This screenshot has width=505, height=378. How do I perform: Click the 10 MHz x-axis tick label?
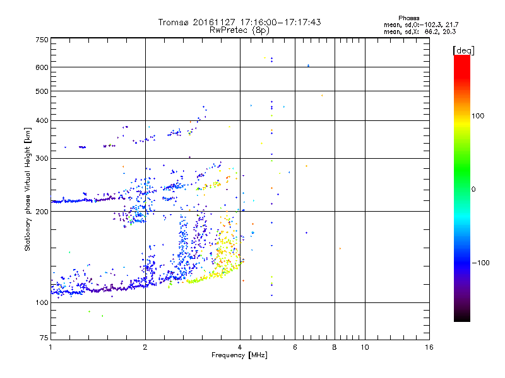tap(365, 347)
